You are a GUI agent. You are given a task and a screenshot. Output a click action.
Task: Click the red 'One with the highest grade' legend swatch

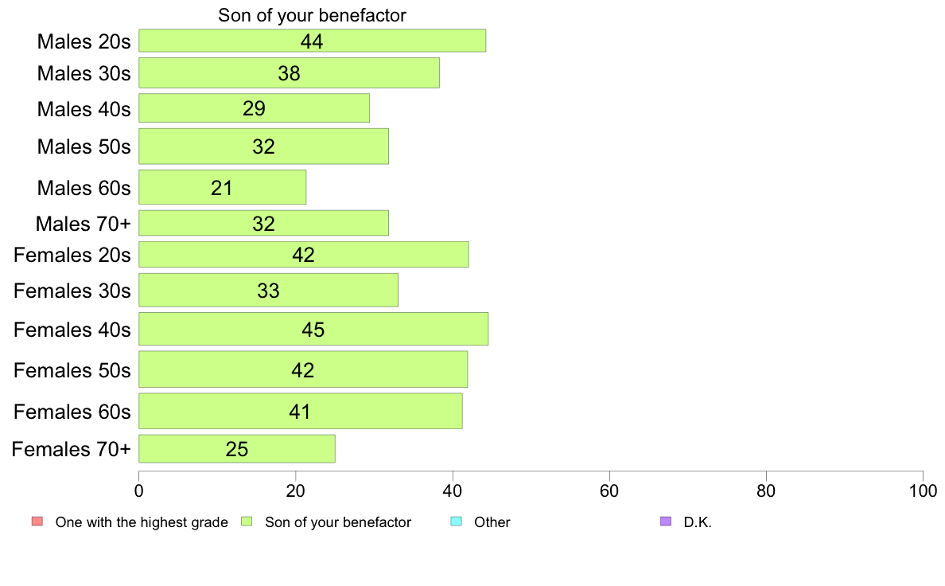(37, 522)
